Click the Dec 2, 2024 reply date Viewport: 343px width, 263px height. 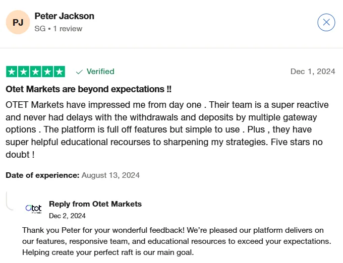[67, 216]
